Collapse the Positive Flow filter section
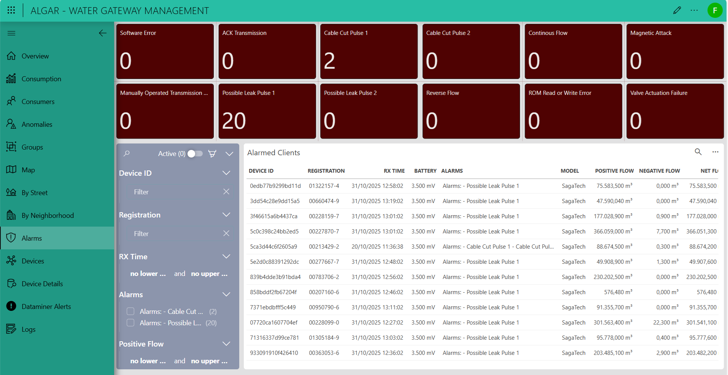 226,344
